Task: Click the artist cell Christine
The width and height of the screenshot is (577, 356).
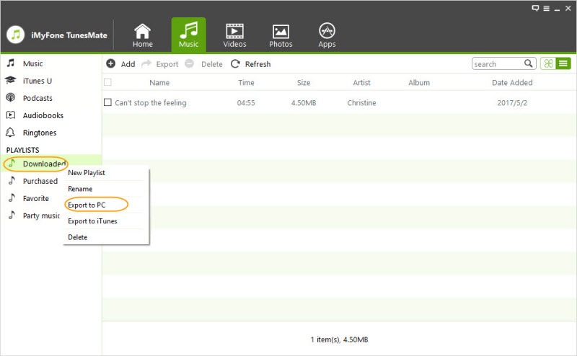Action: (x=361, y=102)
